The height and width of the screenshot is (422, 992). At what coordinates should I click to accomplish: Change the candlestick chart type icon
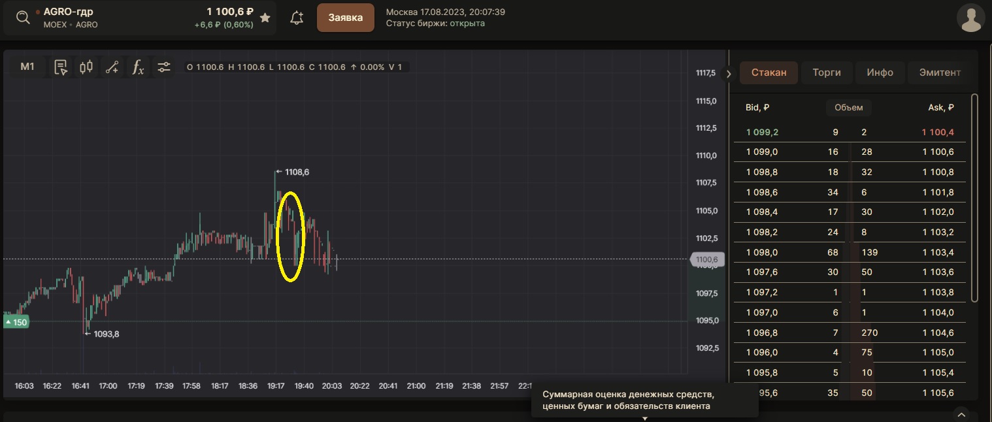[x=86, y=67]
